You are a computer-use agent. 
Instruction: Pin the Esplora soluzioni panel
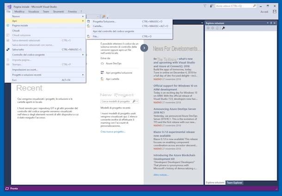click(271, 23)
